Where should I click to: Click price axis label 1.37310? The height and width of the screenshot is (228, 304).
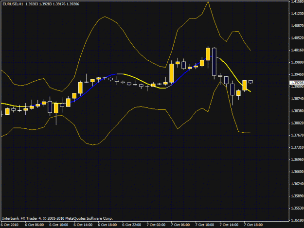click(x=297, y=147)
